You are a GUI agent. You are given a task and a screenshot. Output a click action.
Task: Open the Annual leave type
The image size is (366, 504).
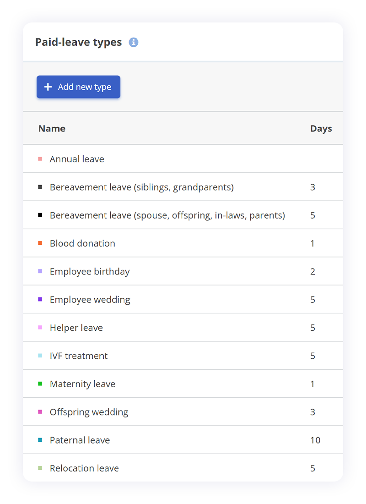click(x=77, y=159)
